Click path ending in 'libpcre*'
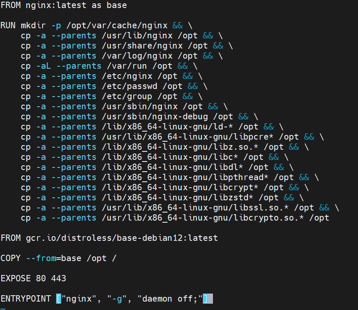Viewport: 358px width, 310px height. pos(188,137)
